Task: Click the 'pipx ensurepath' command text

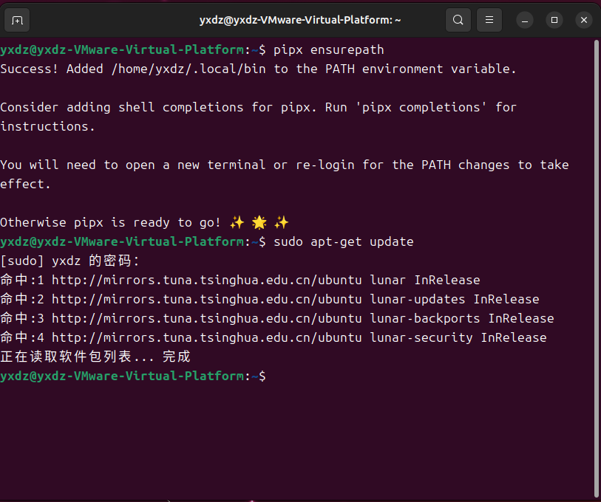Action: pos(328,49)
